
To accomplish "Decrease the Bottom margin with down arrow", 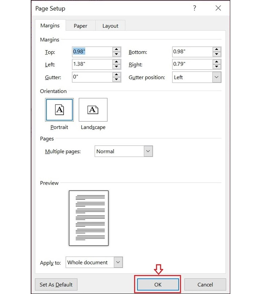I will 217,54.
